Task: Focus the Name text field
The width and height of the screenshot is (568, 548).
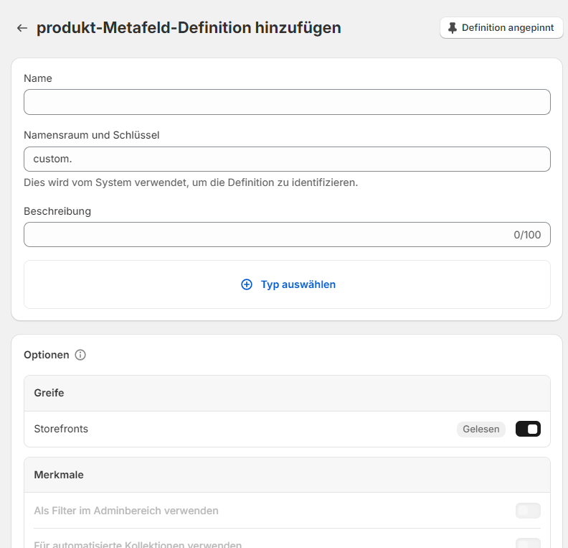Action: tap(287, 102)
